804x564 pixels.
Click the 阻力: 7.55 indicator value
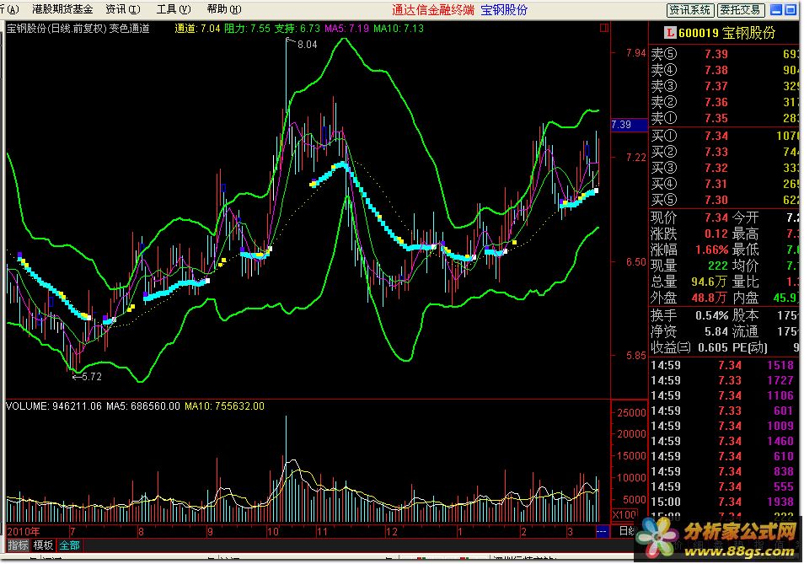[247, 28]
